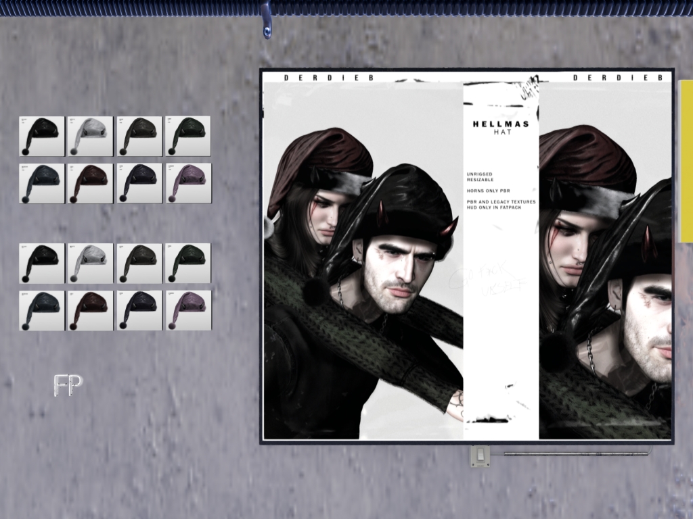
Task: Select the dark red hat in lower set
Action: [90, 310]
